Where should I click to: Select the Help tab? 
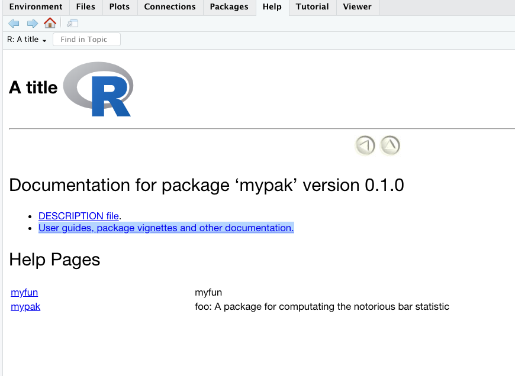(x=272, y=7)
